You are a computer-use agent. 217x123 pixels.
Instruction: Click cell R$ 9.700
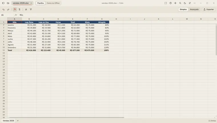(58, 47)
